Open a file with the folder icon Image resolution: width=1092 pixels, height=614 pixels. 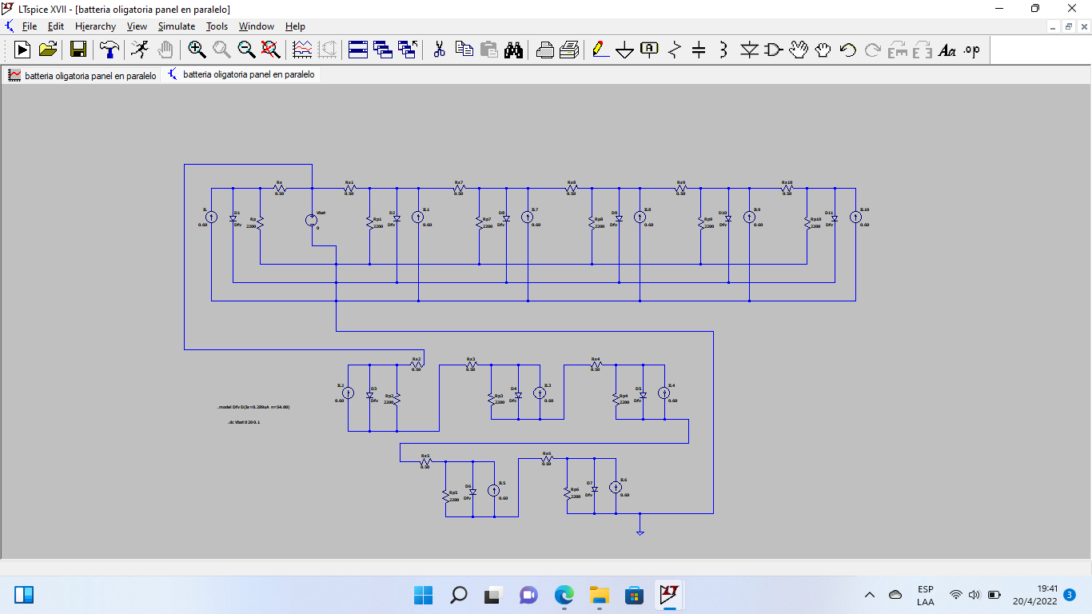pyautogui.click(x=48, y=50)
